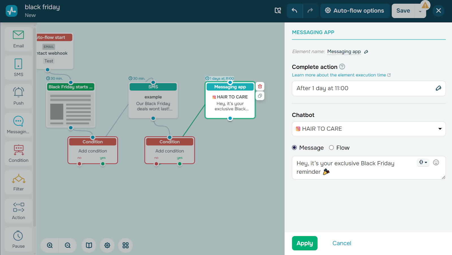Select the Pause element in the sidebar
The image size is (452, 255).
(x=18, y=239)
